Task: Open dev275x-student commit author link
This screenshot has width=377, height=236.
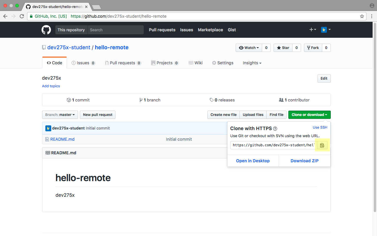Action: pos(68,128)
